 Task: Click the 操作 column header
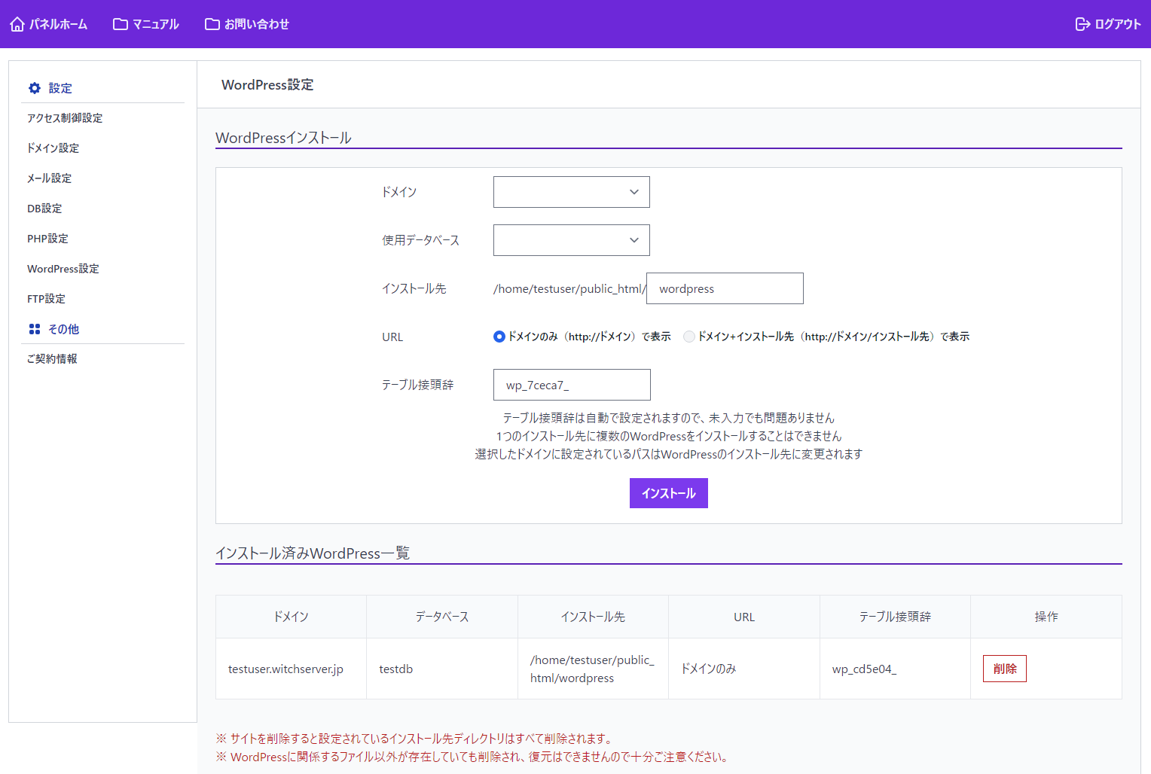[x=1046, y=617]
